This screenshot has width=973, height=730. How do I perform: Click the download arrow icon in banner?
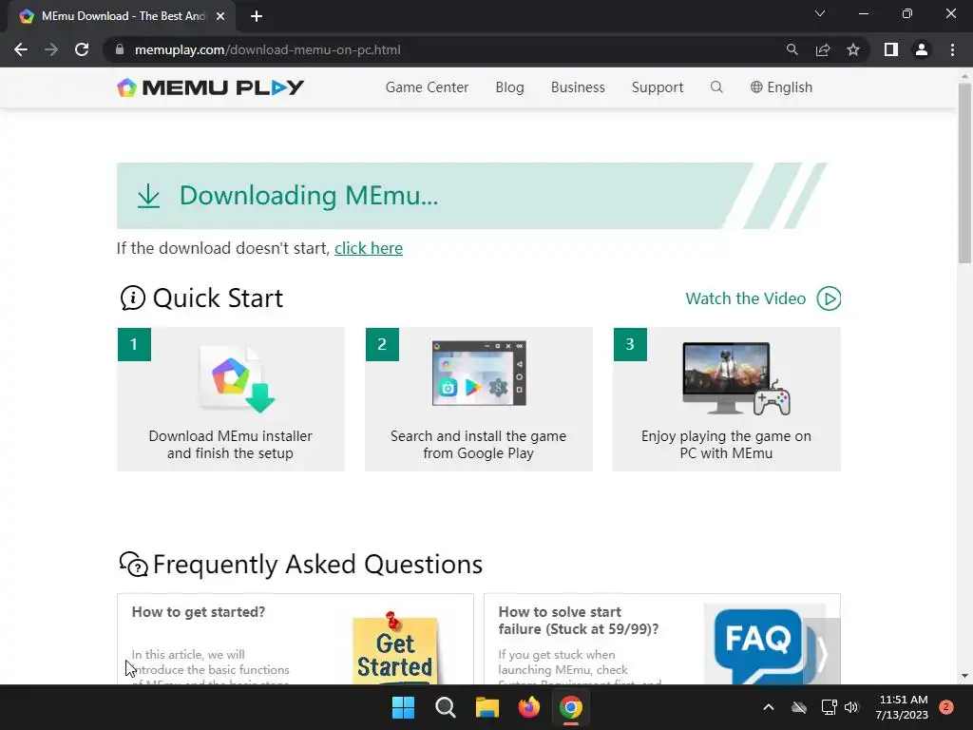coord(148,196)
